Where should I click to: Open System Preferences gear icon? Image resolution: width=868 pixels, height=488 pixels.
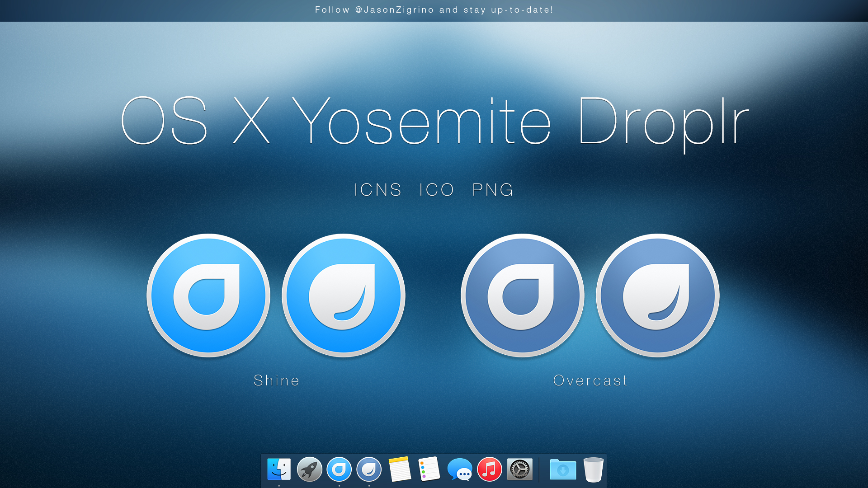519,469
